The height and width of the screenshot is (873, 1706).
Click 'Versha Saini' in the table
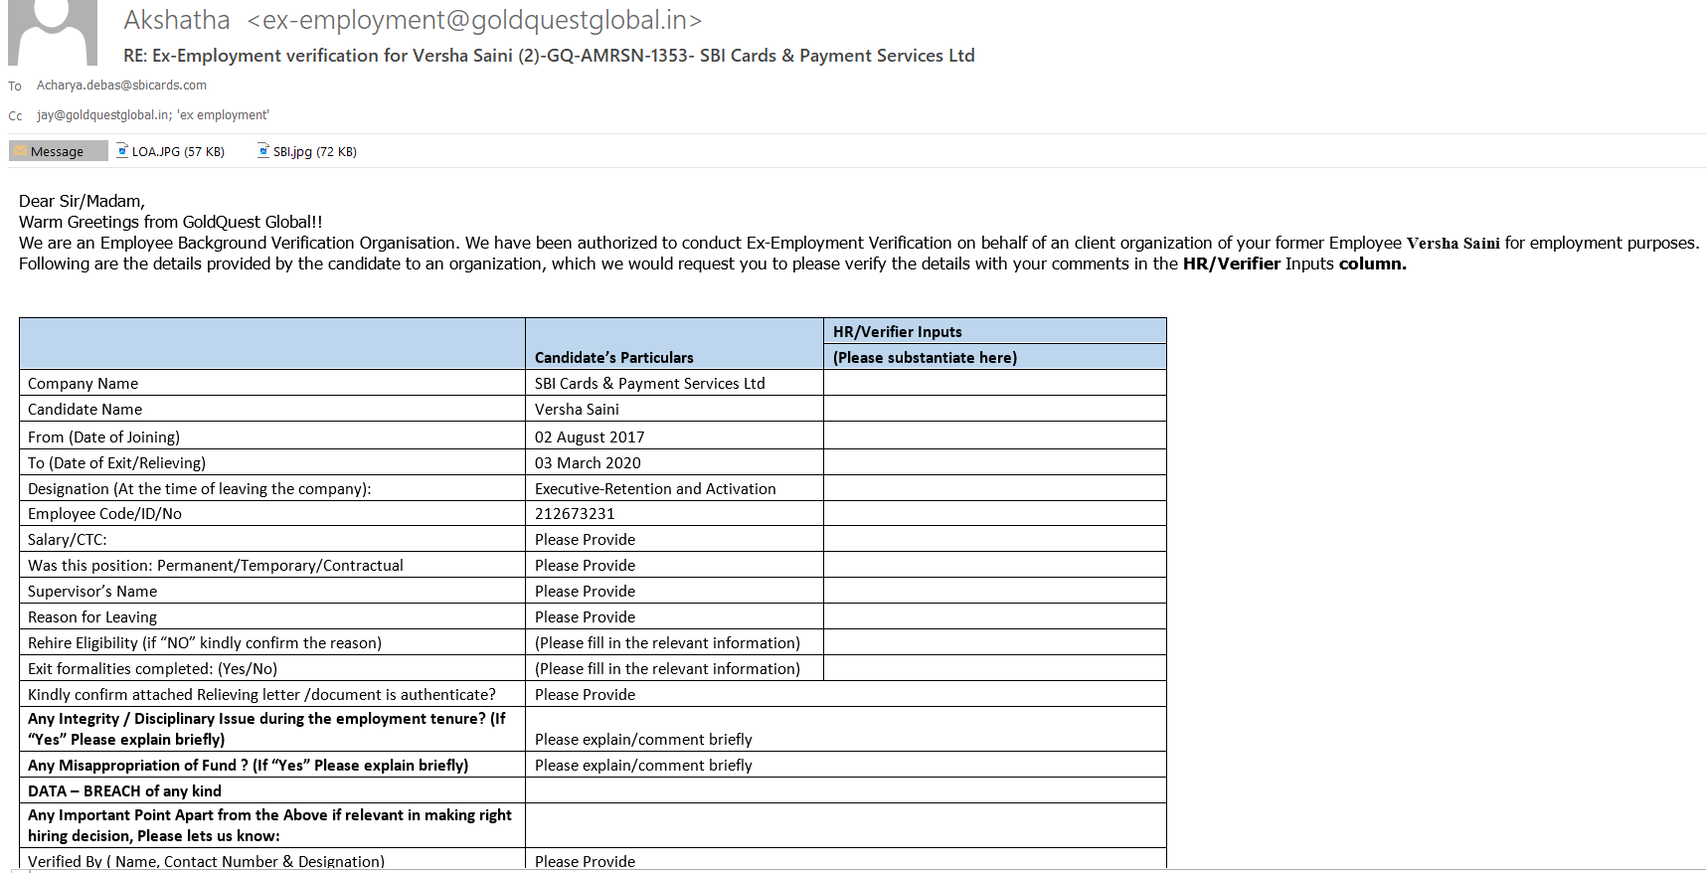pyautogui.click(x=577, y=410)
